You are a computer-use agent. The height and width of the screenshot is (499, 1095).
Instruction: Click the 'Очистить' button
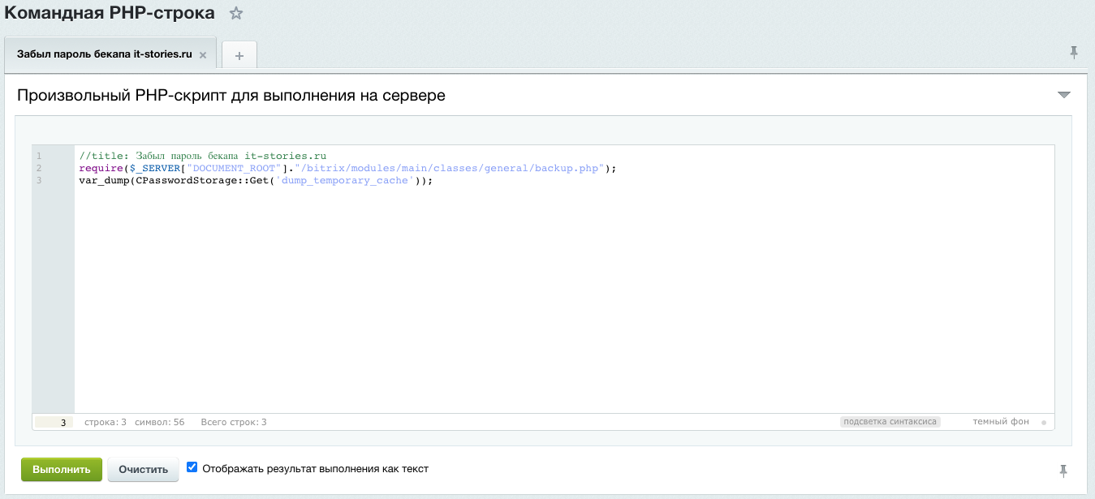coord(143,469)
